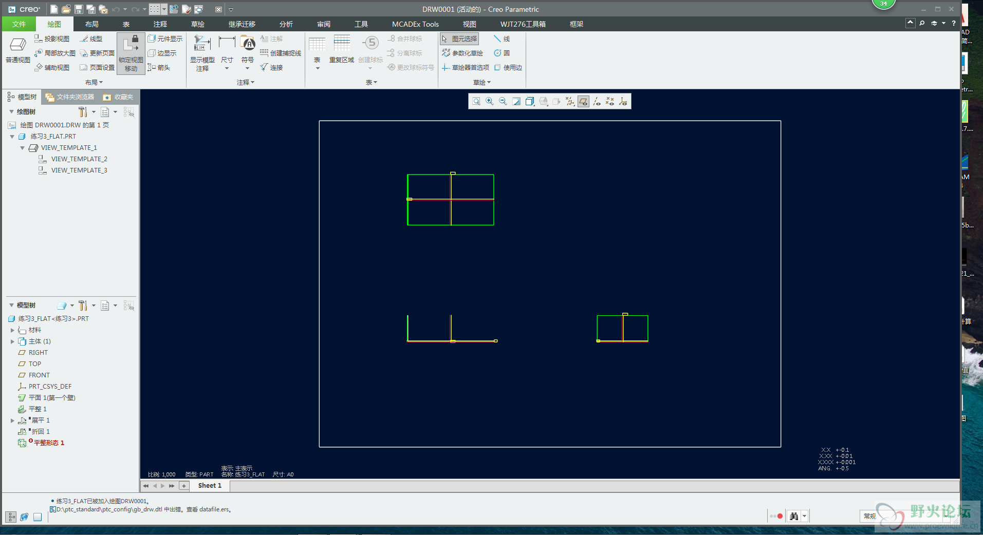
Task: Switch to the 审阅 ribbon tab
Action: click(324, 24)
